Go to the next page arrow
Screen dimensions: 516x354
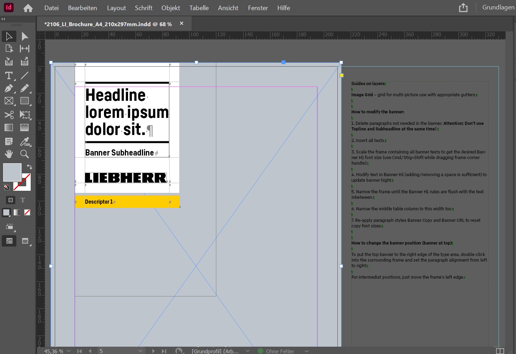153,351
